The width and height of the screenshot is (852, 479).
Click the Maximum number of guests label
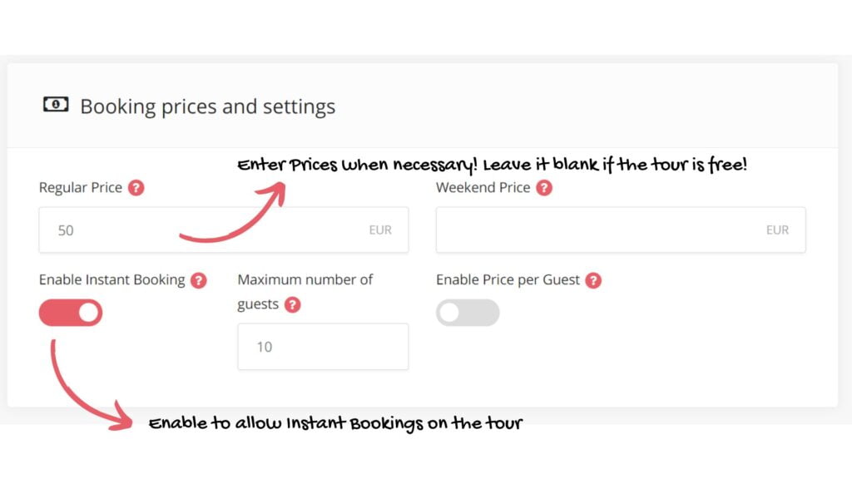(x=305, y=292)
